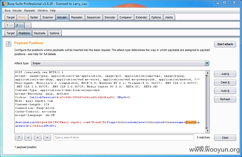Select Intruder attack tab 1

click(7, 25)
